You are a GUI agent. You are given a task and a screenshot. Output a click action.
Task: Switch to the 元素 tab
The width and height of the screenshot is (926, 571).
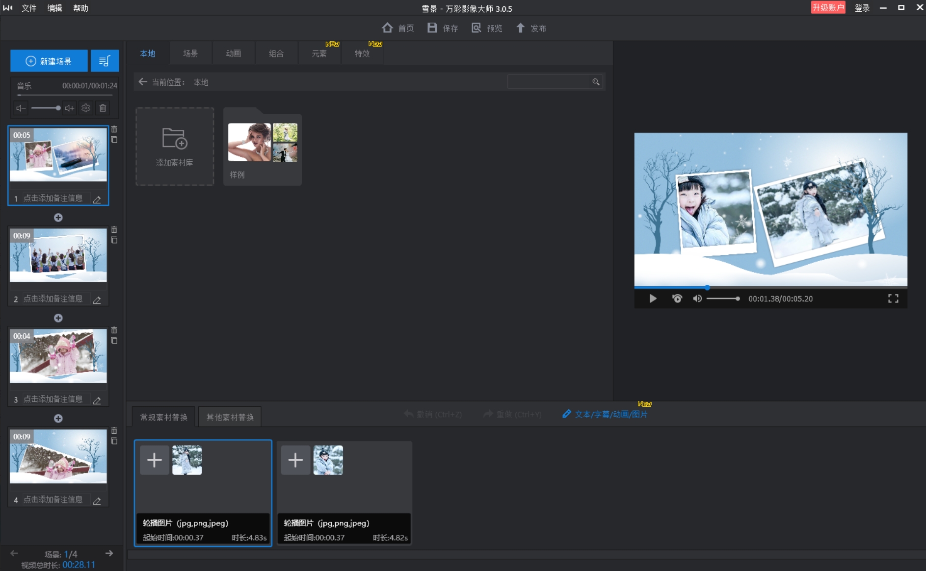[319, 53]
